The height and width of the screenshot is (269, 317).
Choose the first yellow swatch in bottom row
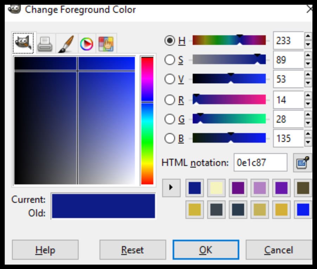tap(194, 209)
